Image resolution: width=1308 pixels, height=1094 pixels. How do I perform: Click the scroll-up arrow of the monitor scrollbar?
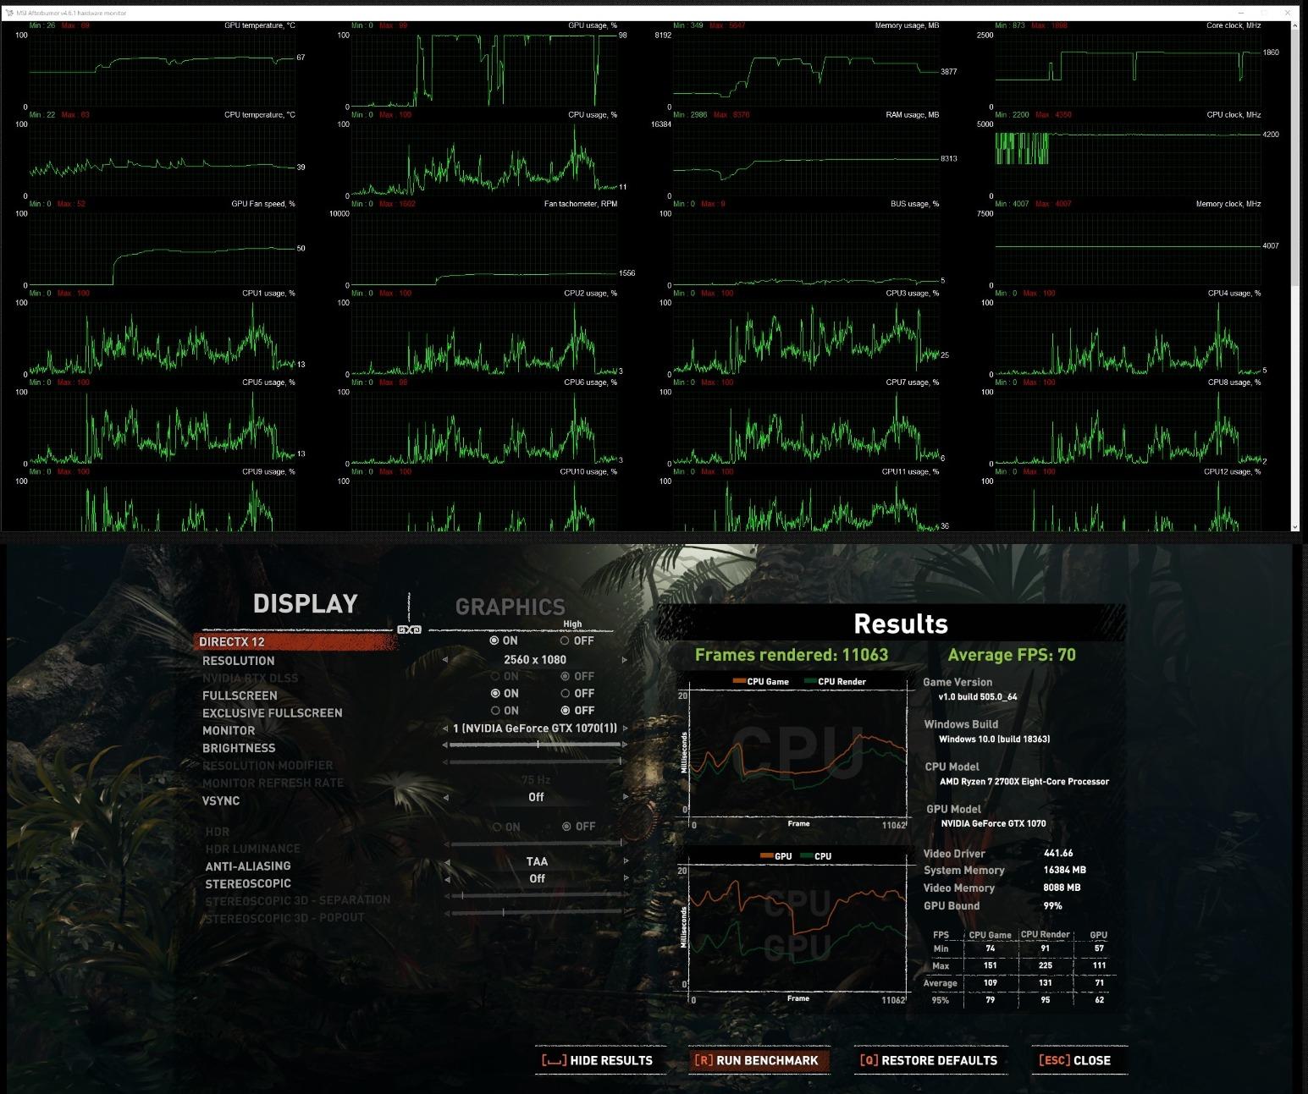[1294, 26]
